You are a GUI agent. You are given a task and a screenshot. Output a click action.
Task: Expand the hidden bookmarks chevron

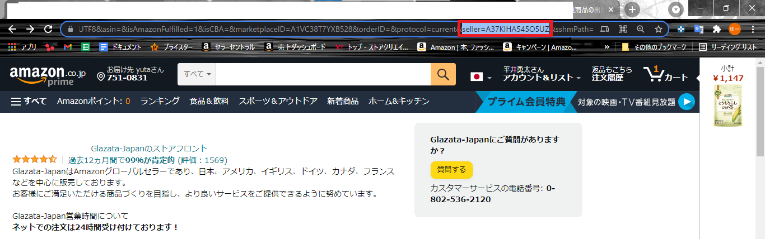[607, 47]
